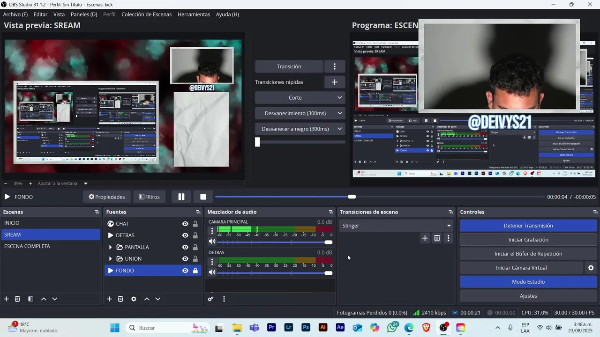
Task: Open the Herramientas menu
Action: pos(194,15)
